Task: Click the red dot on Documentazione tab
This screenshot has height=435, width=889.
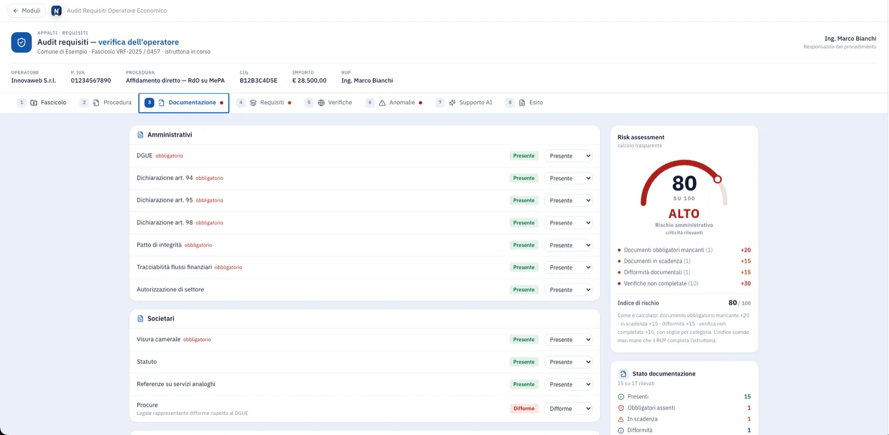Action: pos(222,103)
